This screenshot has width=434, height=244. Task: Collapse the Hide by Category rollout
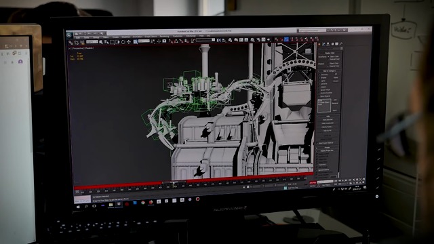point(330,71)
